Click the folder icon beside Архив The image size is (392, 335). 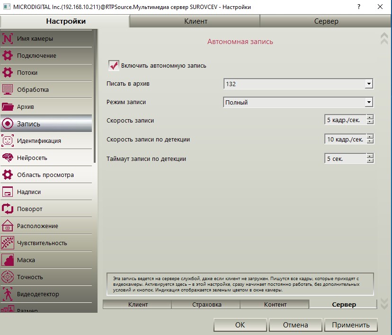pyautogui.click(x=8, y=106)
